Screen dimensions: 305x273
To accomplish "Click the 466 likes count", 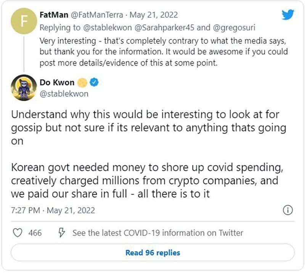I will pos(35,232).
